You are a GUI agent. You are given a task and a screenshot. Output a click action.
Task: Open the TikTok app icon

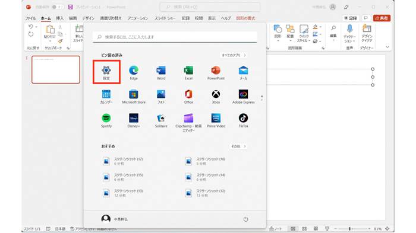[x=243, y=120]
